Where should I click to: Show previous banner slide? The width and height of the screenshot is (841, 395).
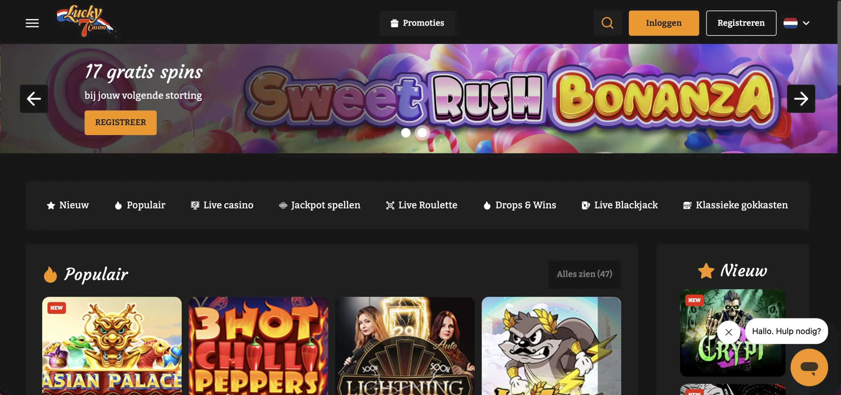34,99
